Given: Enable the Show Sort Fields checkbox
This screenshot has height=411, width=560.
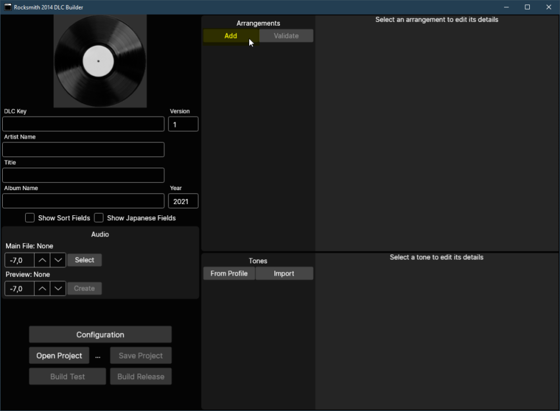Looking at the screenshot, I should coord(30,218).
